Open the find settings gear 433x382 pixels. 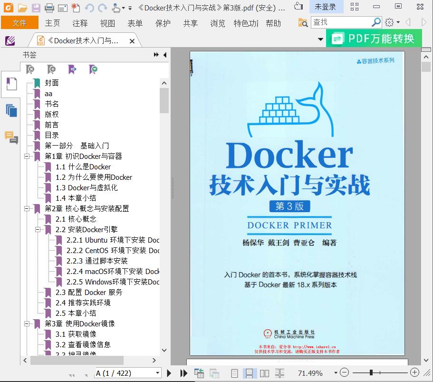(389, 22)
